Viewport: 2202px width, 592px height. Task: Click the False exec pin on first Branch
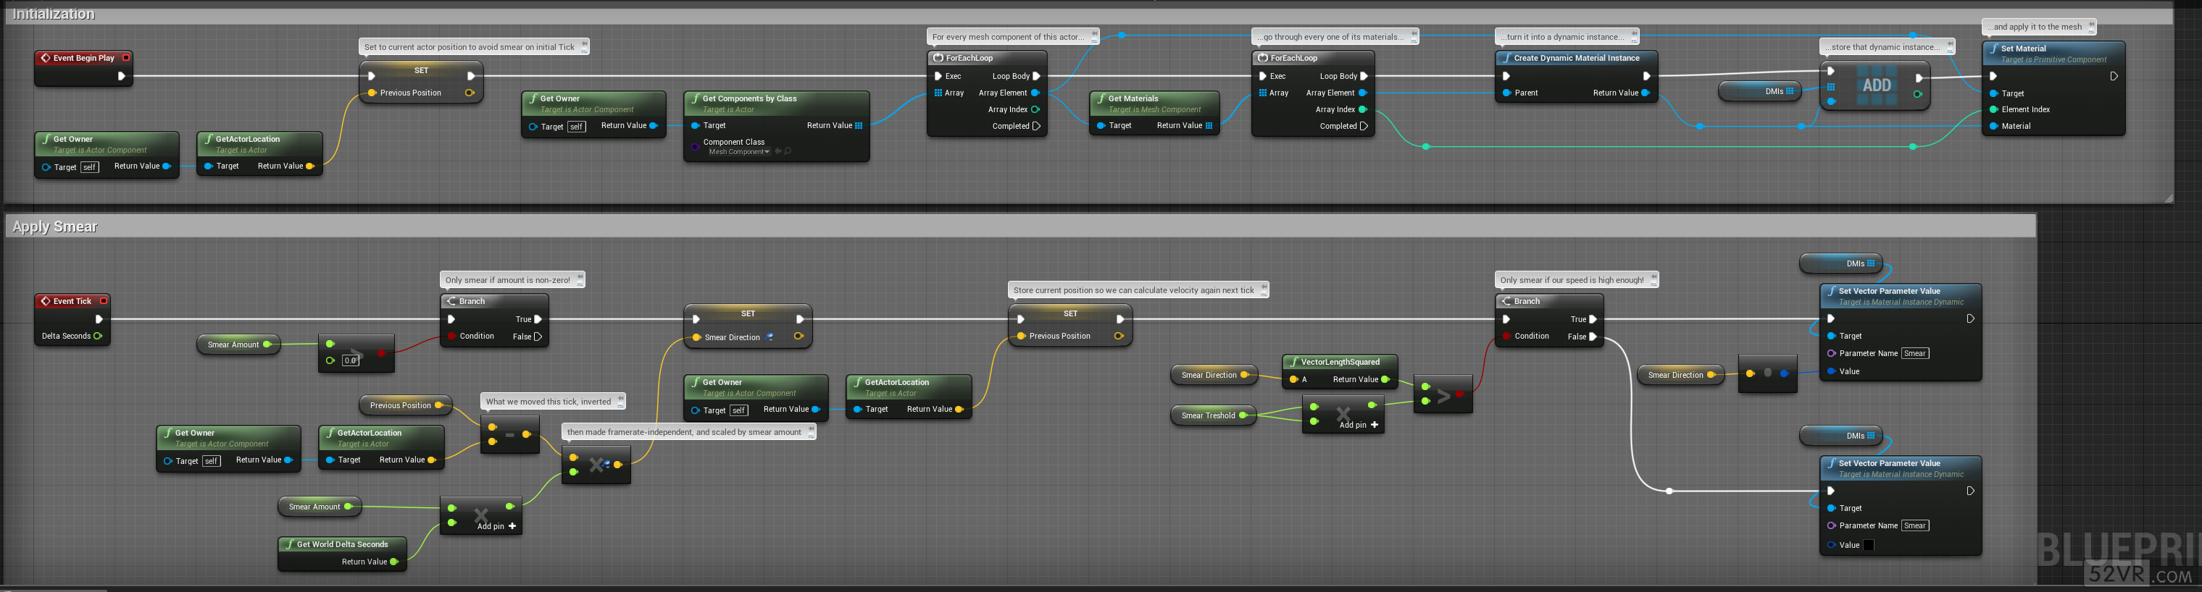coord(538,337)
